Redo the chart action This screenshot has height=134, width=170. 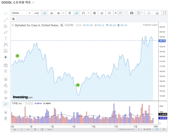pyautogui.click(x=120, y=13)
